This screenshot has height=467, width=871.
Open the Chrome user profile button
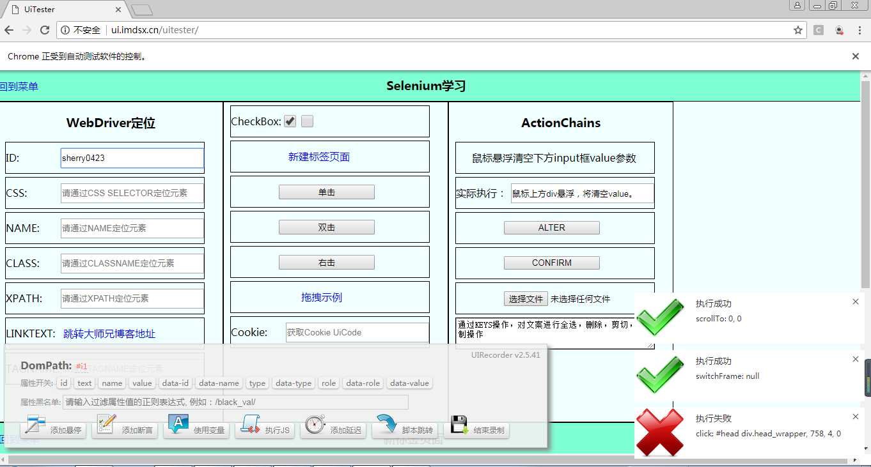pos(797,5)
